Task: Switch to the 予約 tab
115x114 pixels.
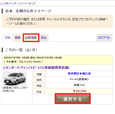Action: (7, 38)
